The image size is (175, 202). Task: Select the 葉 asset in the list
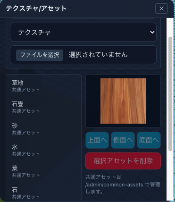(x=43, y=172)
